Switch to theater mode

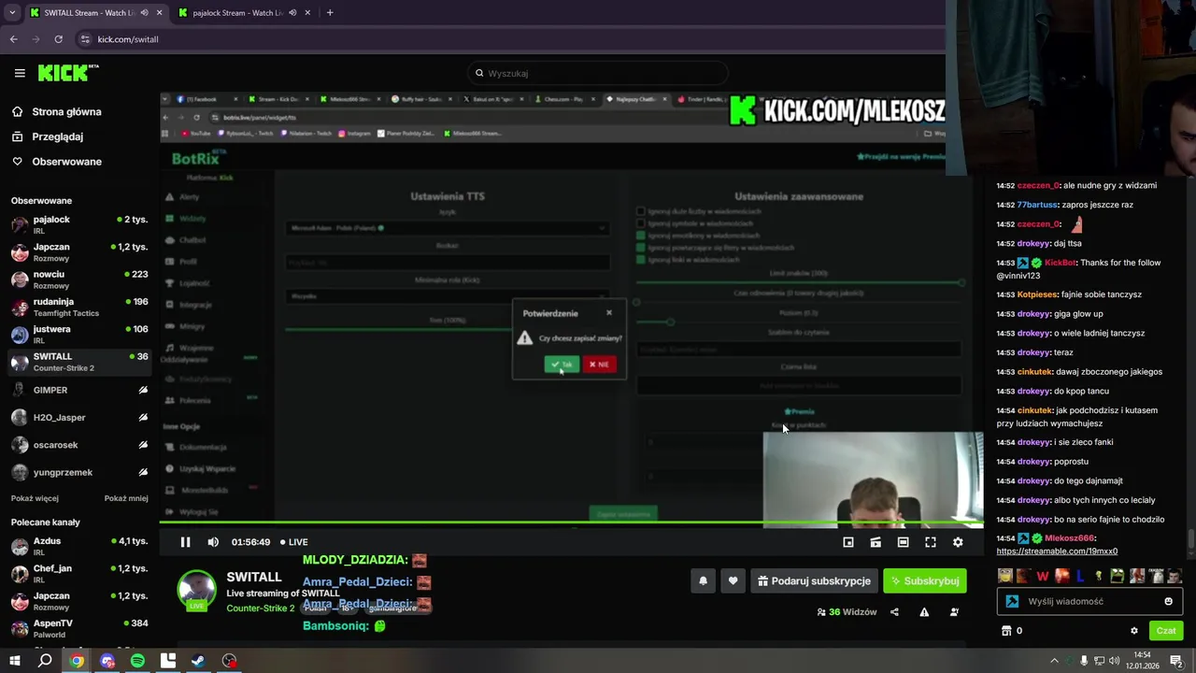(903, 542)
